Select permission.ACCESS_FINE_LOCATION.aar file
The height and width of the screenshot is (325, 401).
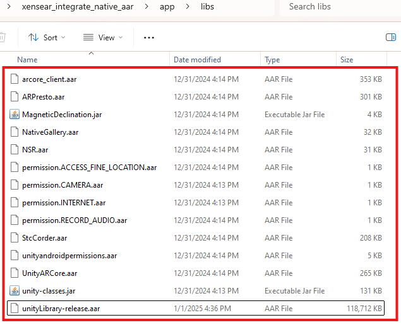point(89,168)
